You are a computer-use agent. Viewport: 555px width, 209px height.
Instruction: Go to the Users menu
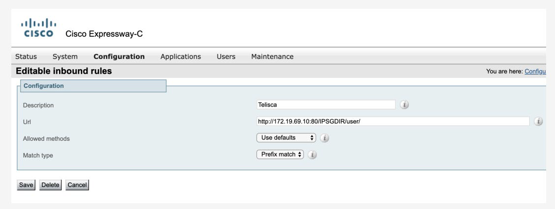226,56
